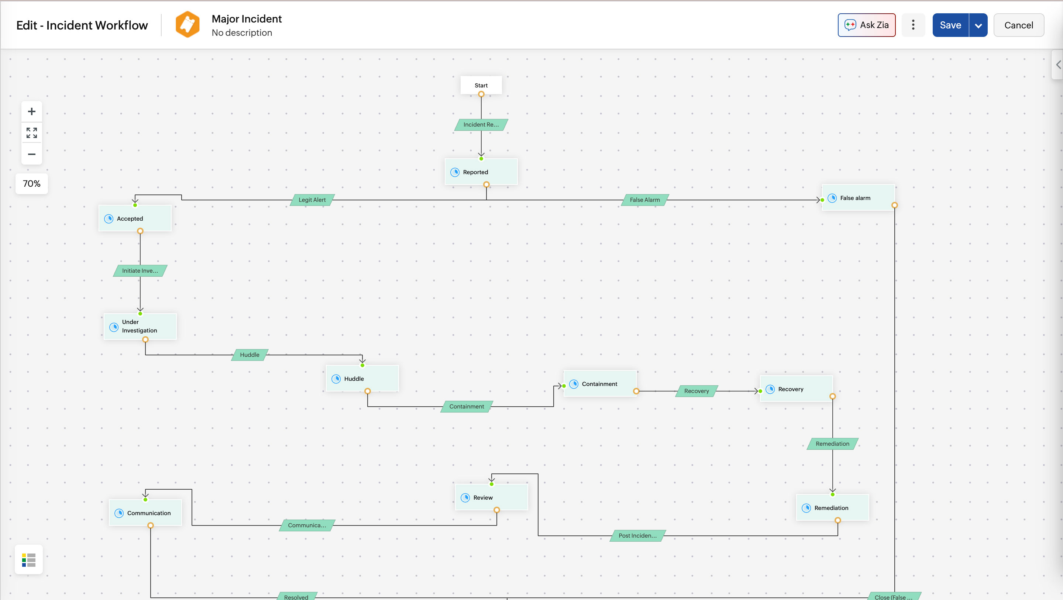Select the Initiate Inve... transition
The width and height of the screenshot is (1063, 600).
pyautogui.click(x=140, y=271)
